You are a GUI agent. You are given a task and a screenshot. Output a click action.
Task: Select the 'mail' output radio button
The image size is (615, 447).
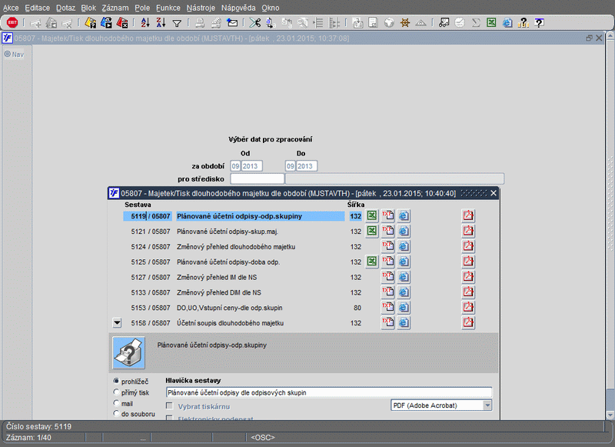tap(116, 403)
